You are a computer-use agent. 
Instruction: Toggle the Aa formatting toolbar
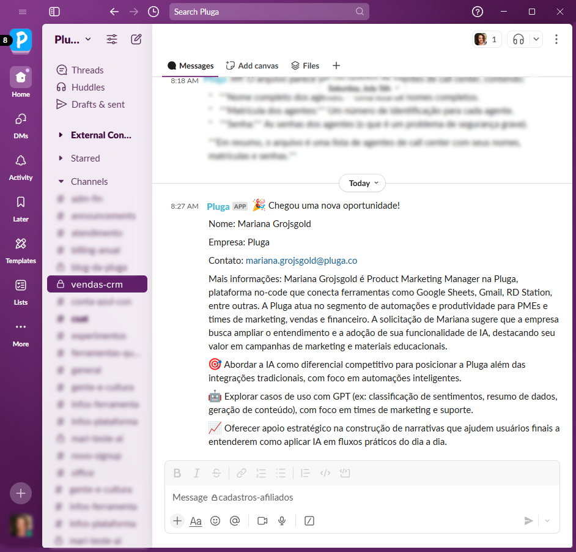(x=196, y=521)
